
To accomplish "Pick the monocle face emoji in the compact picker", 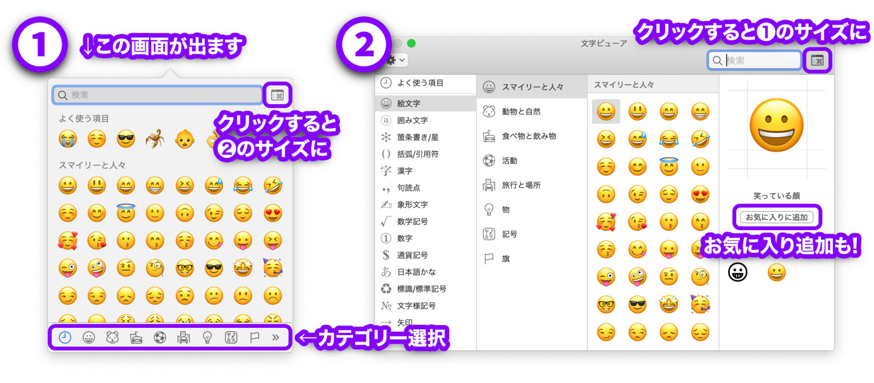I will (155, 268).
